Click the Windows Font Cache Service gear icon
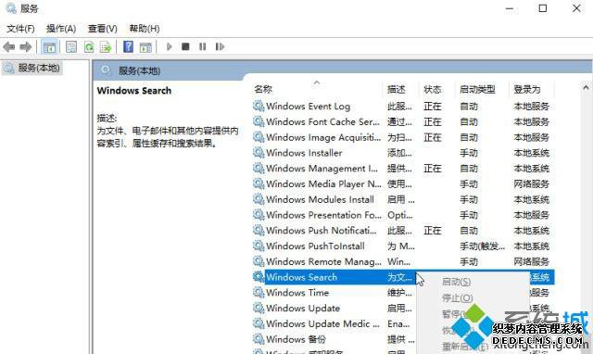The width and height of the screenshot is (593, 354). (x=259, y=121)
